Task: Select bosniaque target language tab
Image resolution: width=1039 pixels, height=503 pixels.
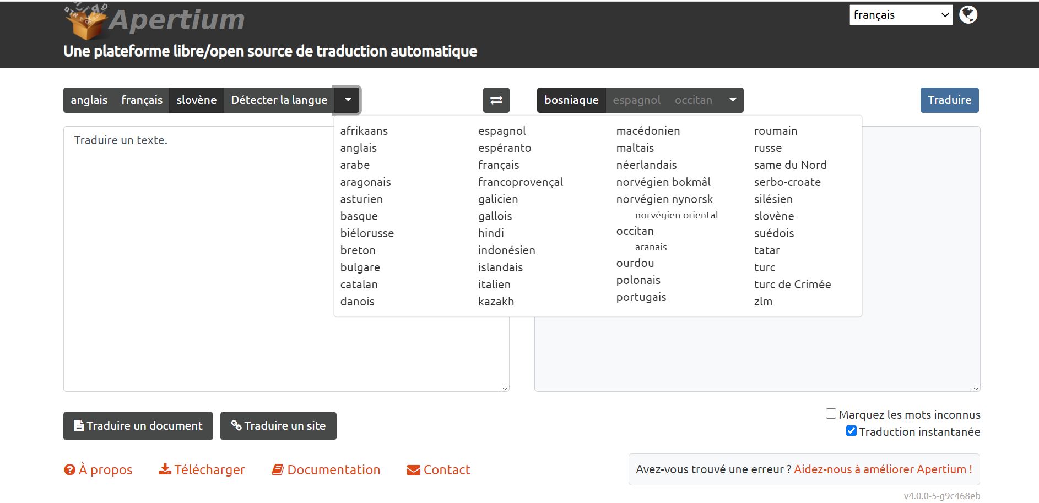Action: (571, 100)
